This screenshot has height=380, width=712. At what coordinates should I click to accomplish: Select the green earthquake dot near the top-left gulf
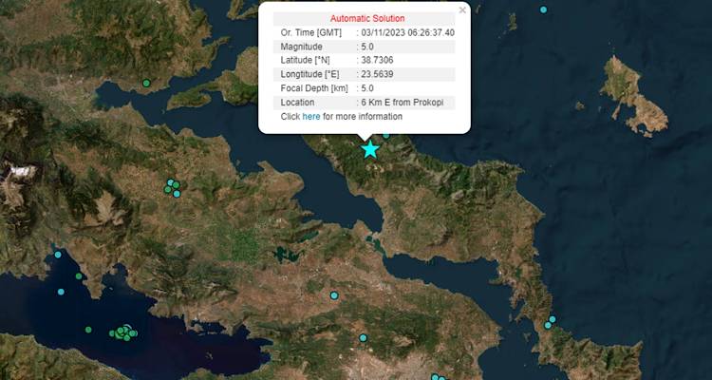[x=146, y=84]
